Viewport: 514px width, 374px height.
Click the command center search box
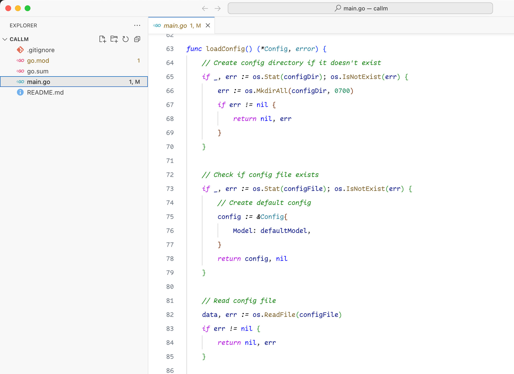[360, 8]
